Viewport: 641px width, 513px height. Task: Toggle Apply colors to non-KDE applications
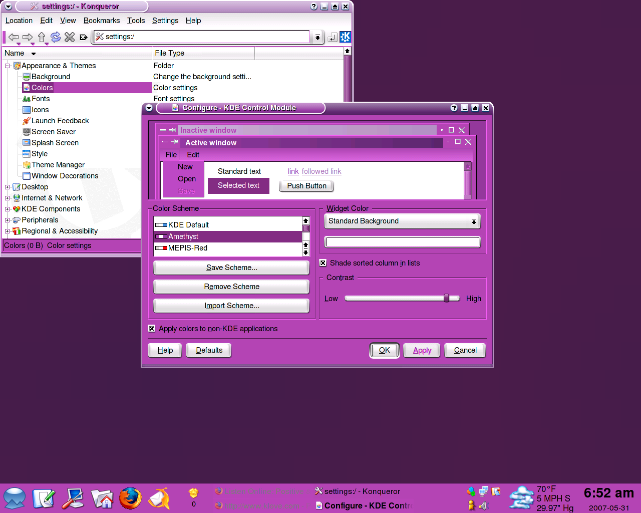click(152, 329)
